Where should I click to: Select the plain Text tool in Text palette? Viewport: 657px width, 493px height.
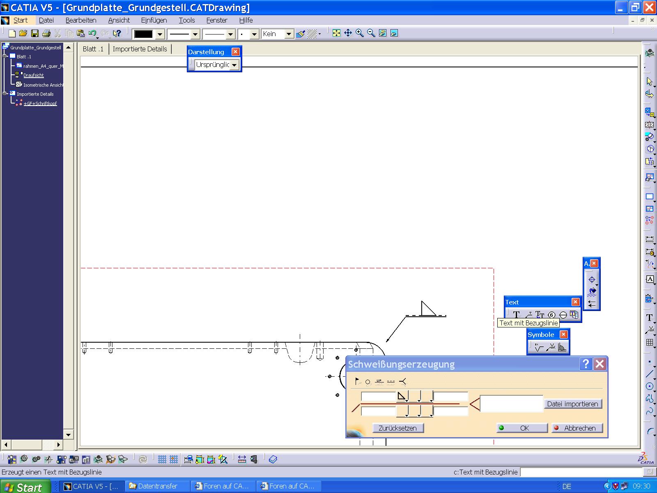(516, 315)
